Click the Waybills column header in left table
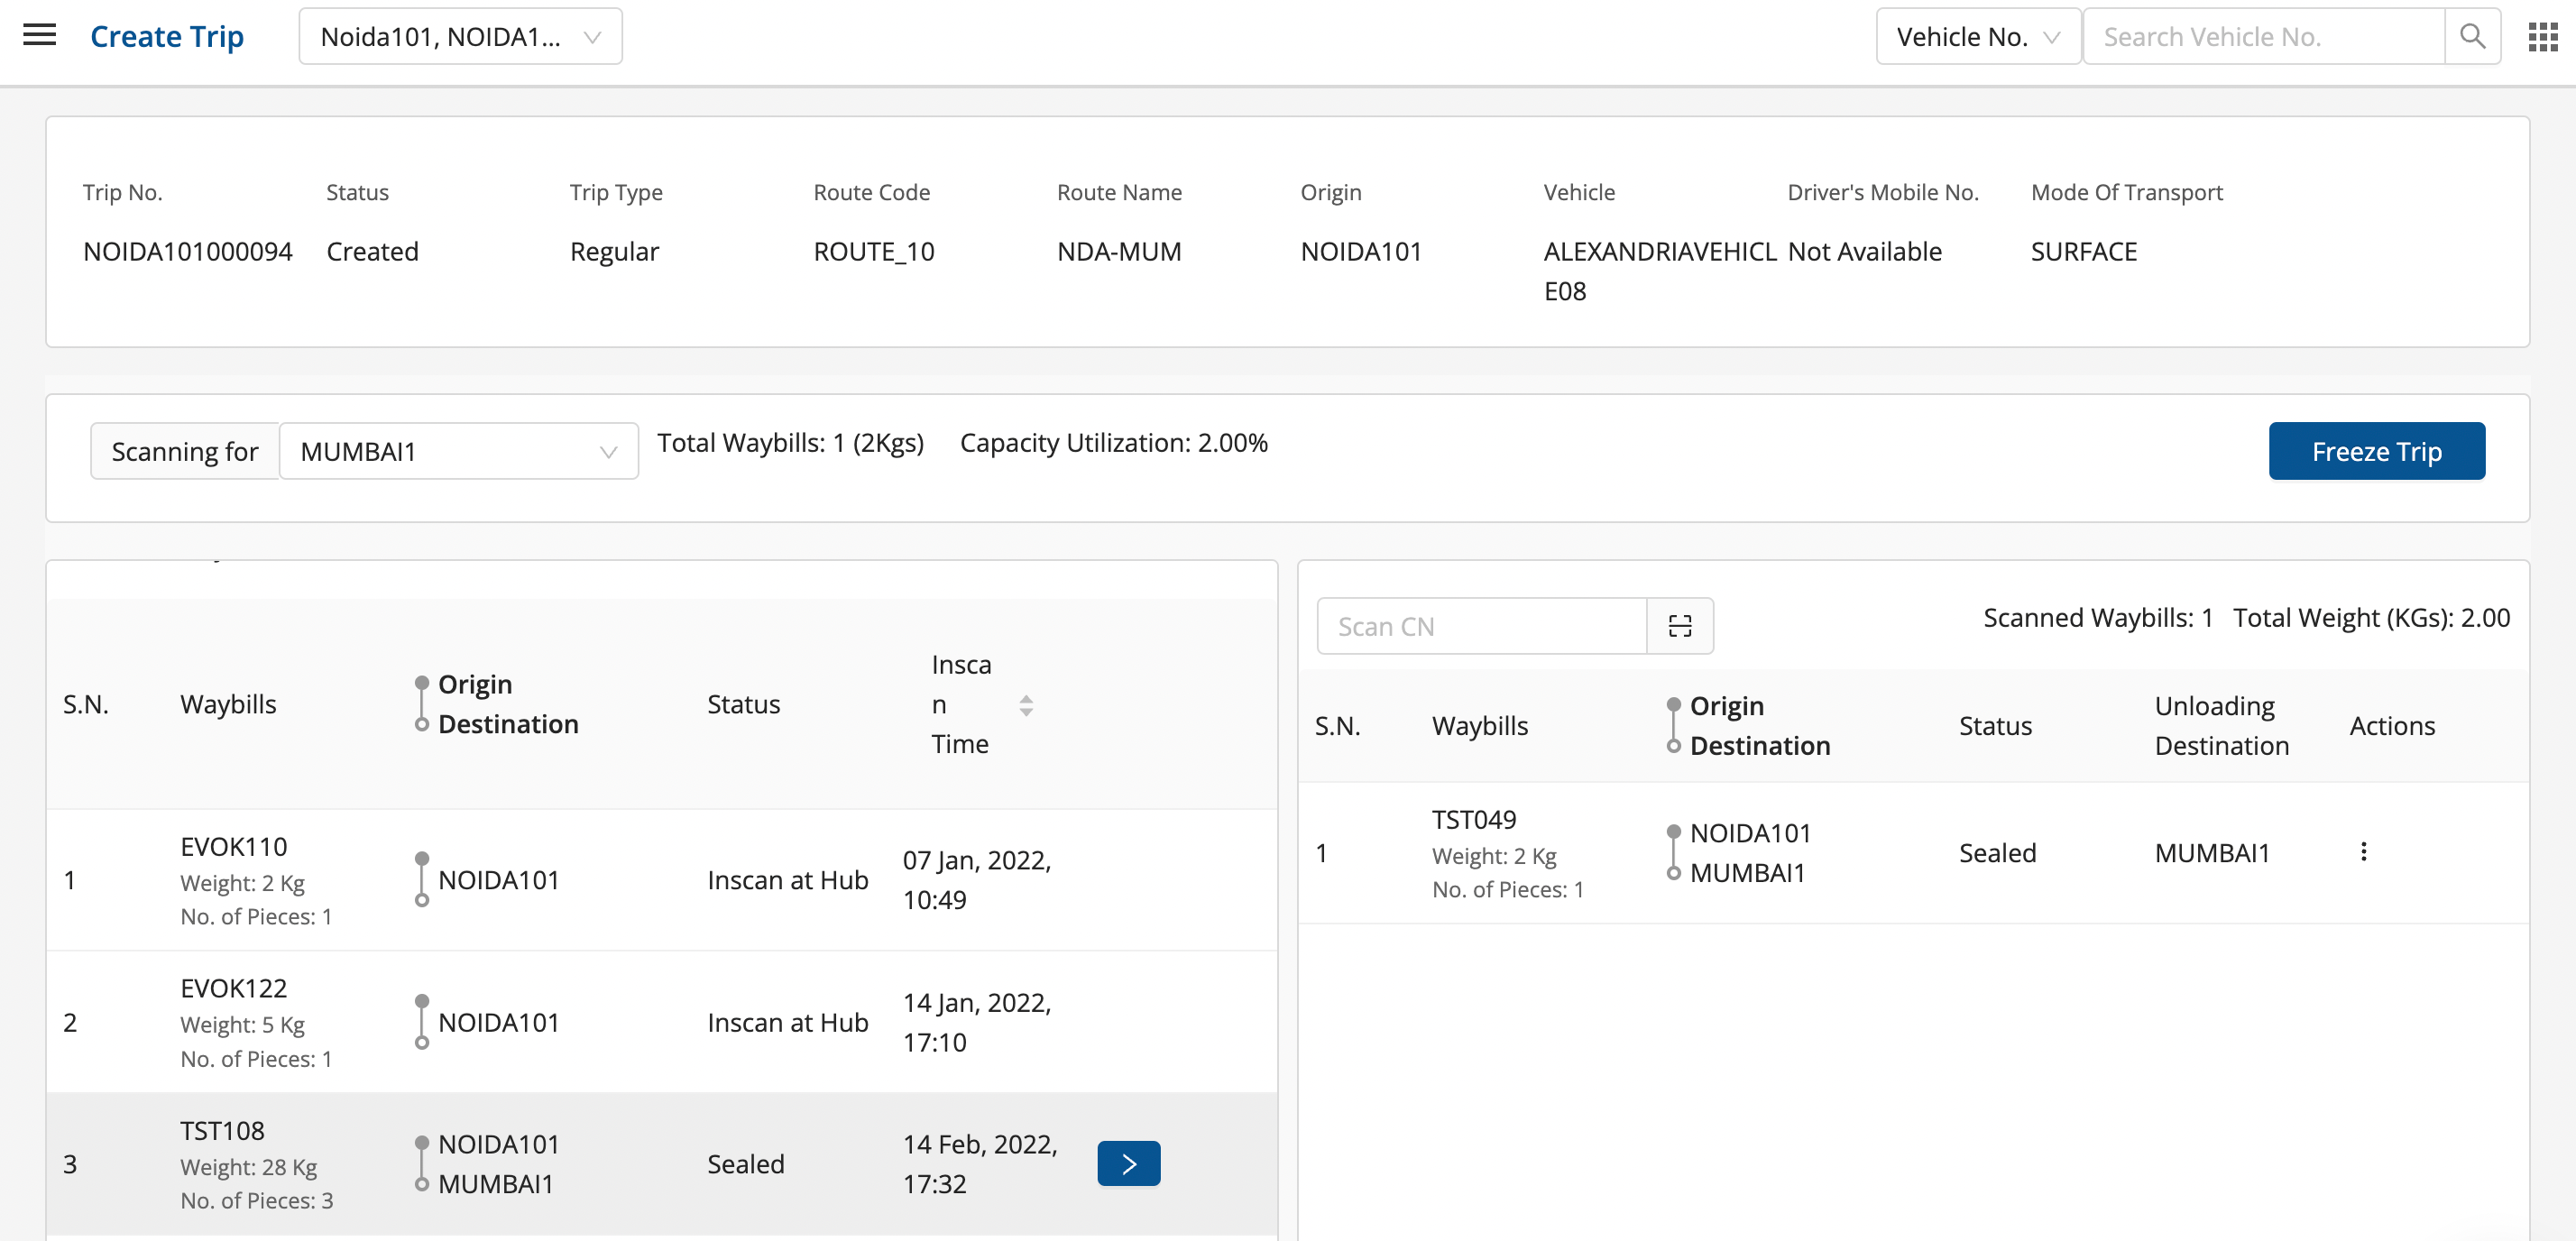The height and width of the screenshot is (1241, 2576). click(228, 705)
